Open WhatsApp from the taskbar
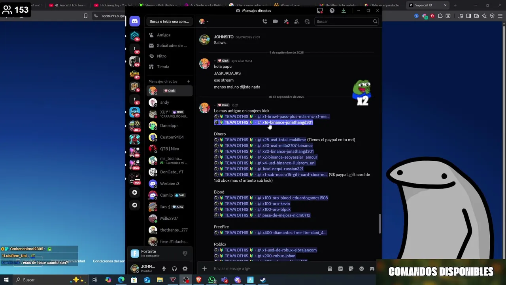506x285 pixels. click(x=212, y=280)
